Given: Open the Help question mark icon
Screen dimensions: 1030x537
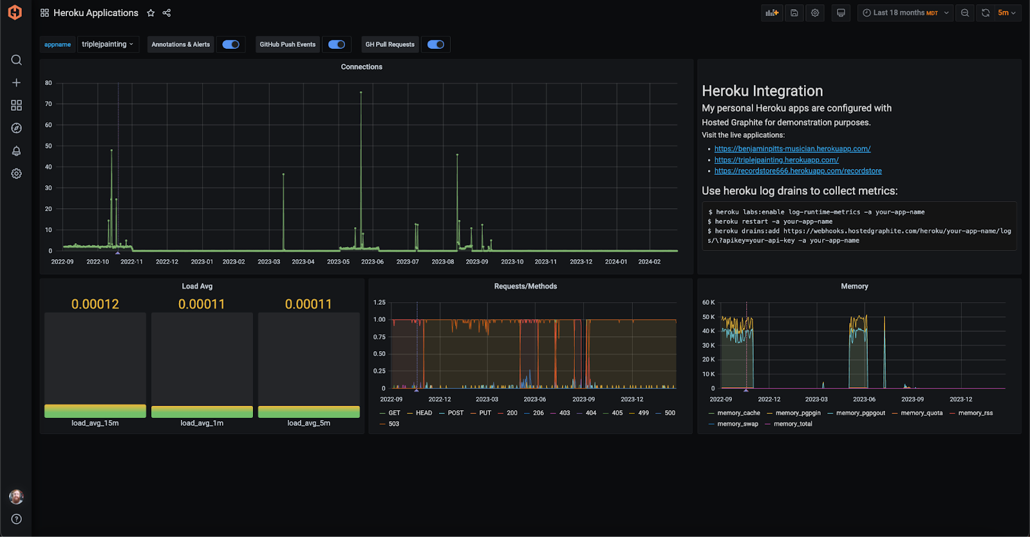Looking at the screenshot, I should pos(17,519).
